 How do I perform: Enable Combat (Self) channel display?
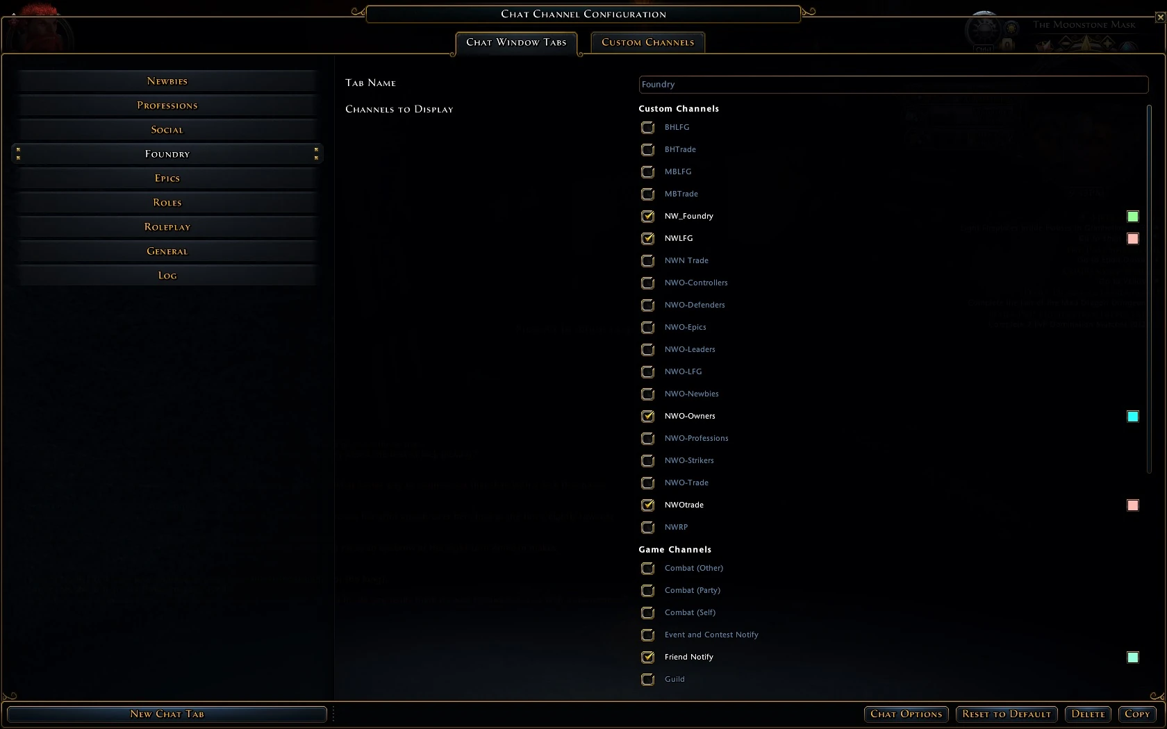pyautogui.click(x=647, y=613)
